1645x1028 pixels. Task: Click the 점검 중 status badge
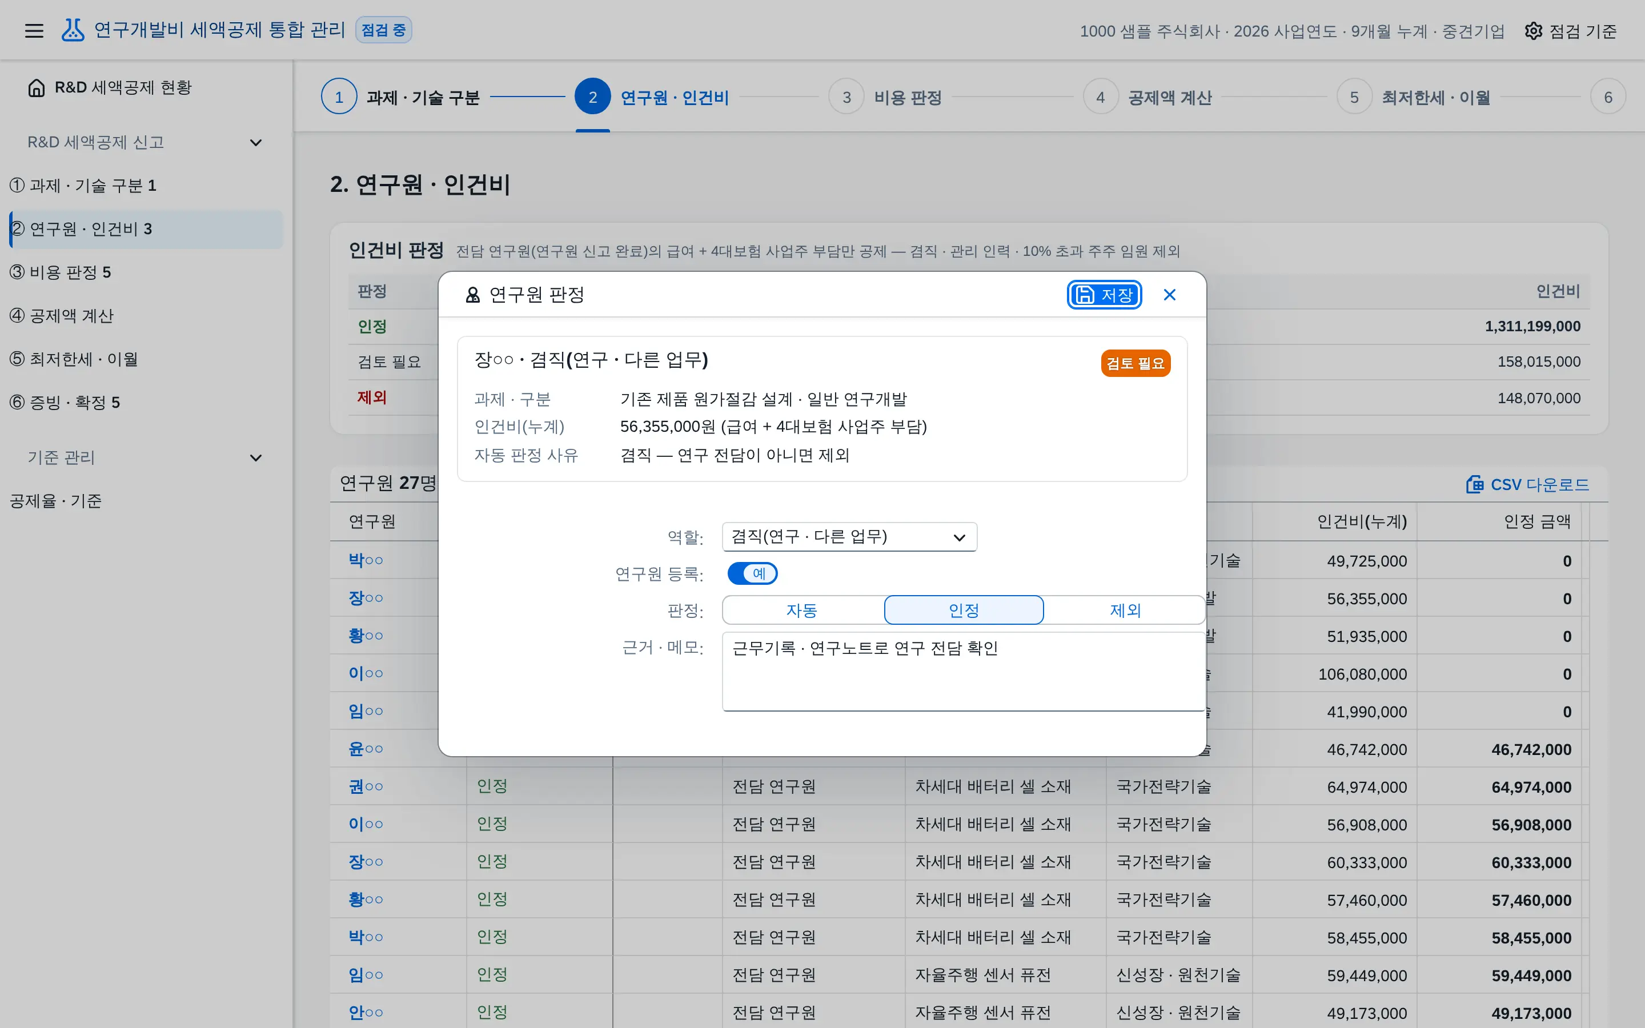pos(383,30)
